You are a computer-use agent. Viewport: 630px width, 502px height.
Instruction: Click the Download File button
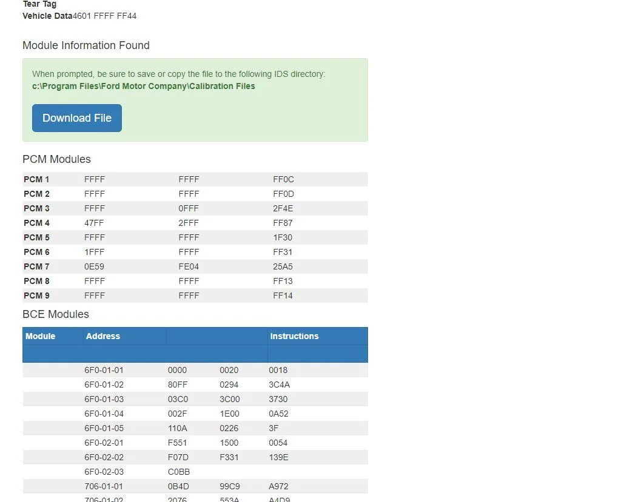tap(77, 118)
